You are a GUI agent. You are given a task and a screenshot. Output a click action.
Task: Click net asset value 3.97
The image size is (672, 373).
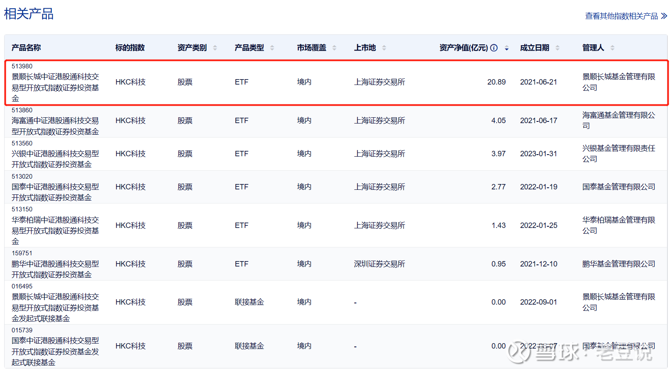tap(499, 154)
